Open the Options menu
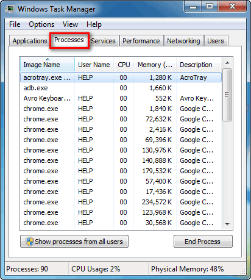 coord(41,24)
